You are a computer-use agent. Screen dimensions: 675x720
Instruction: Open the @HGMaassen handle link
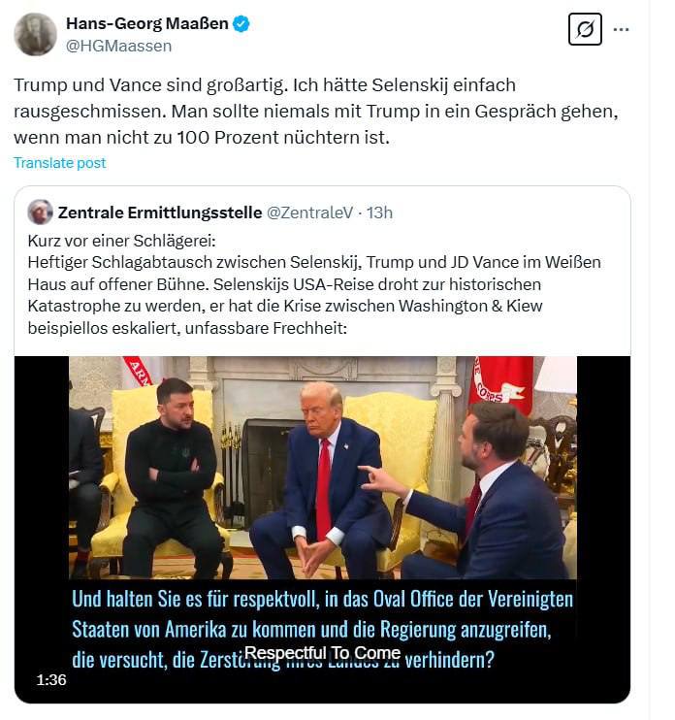click(118, 46)
